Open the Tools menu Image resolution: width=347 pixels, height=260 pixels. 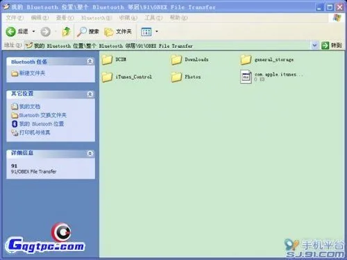pyautogui.click(x=153, y=18)
